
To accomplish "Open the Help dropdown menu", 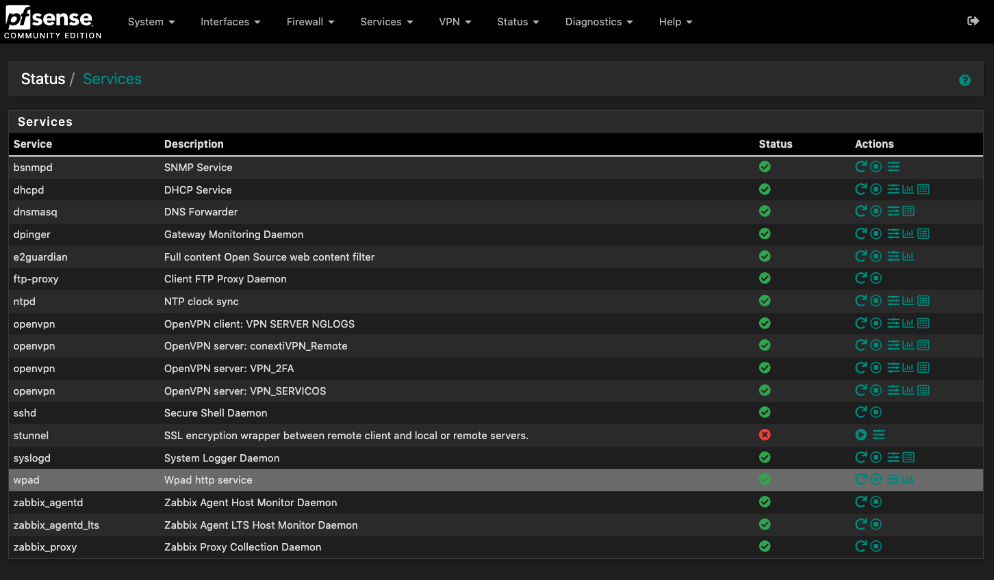I will (676, 22).
